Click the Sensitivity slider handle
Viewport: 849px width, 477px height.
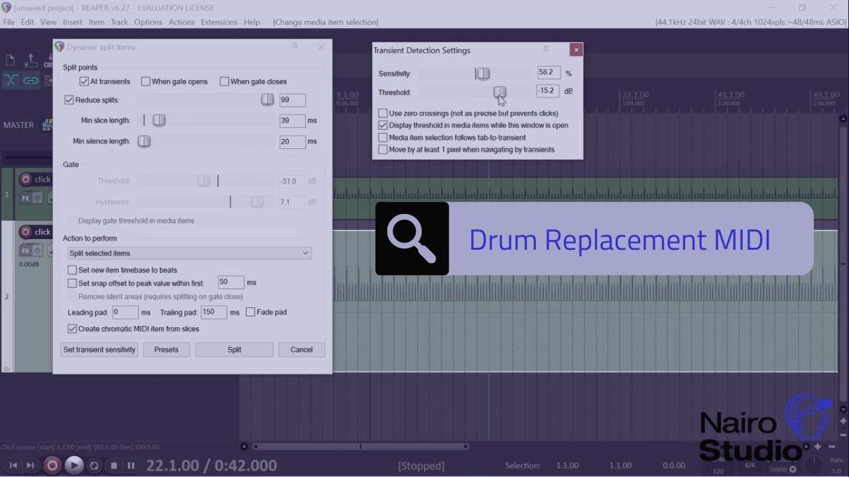[x=483, y=74]
